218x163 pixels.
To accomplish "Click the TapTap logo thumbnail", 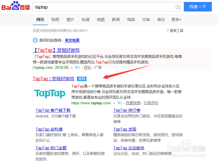I will (50, 94).
